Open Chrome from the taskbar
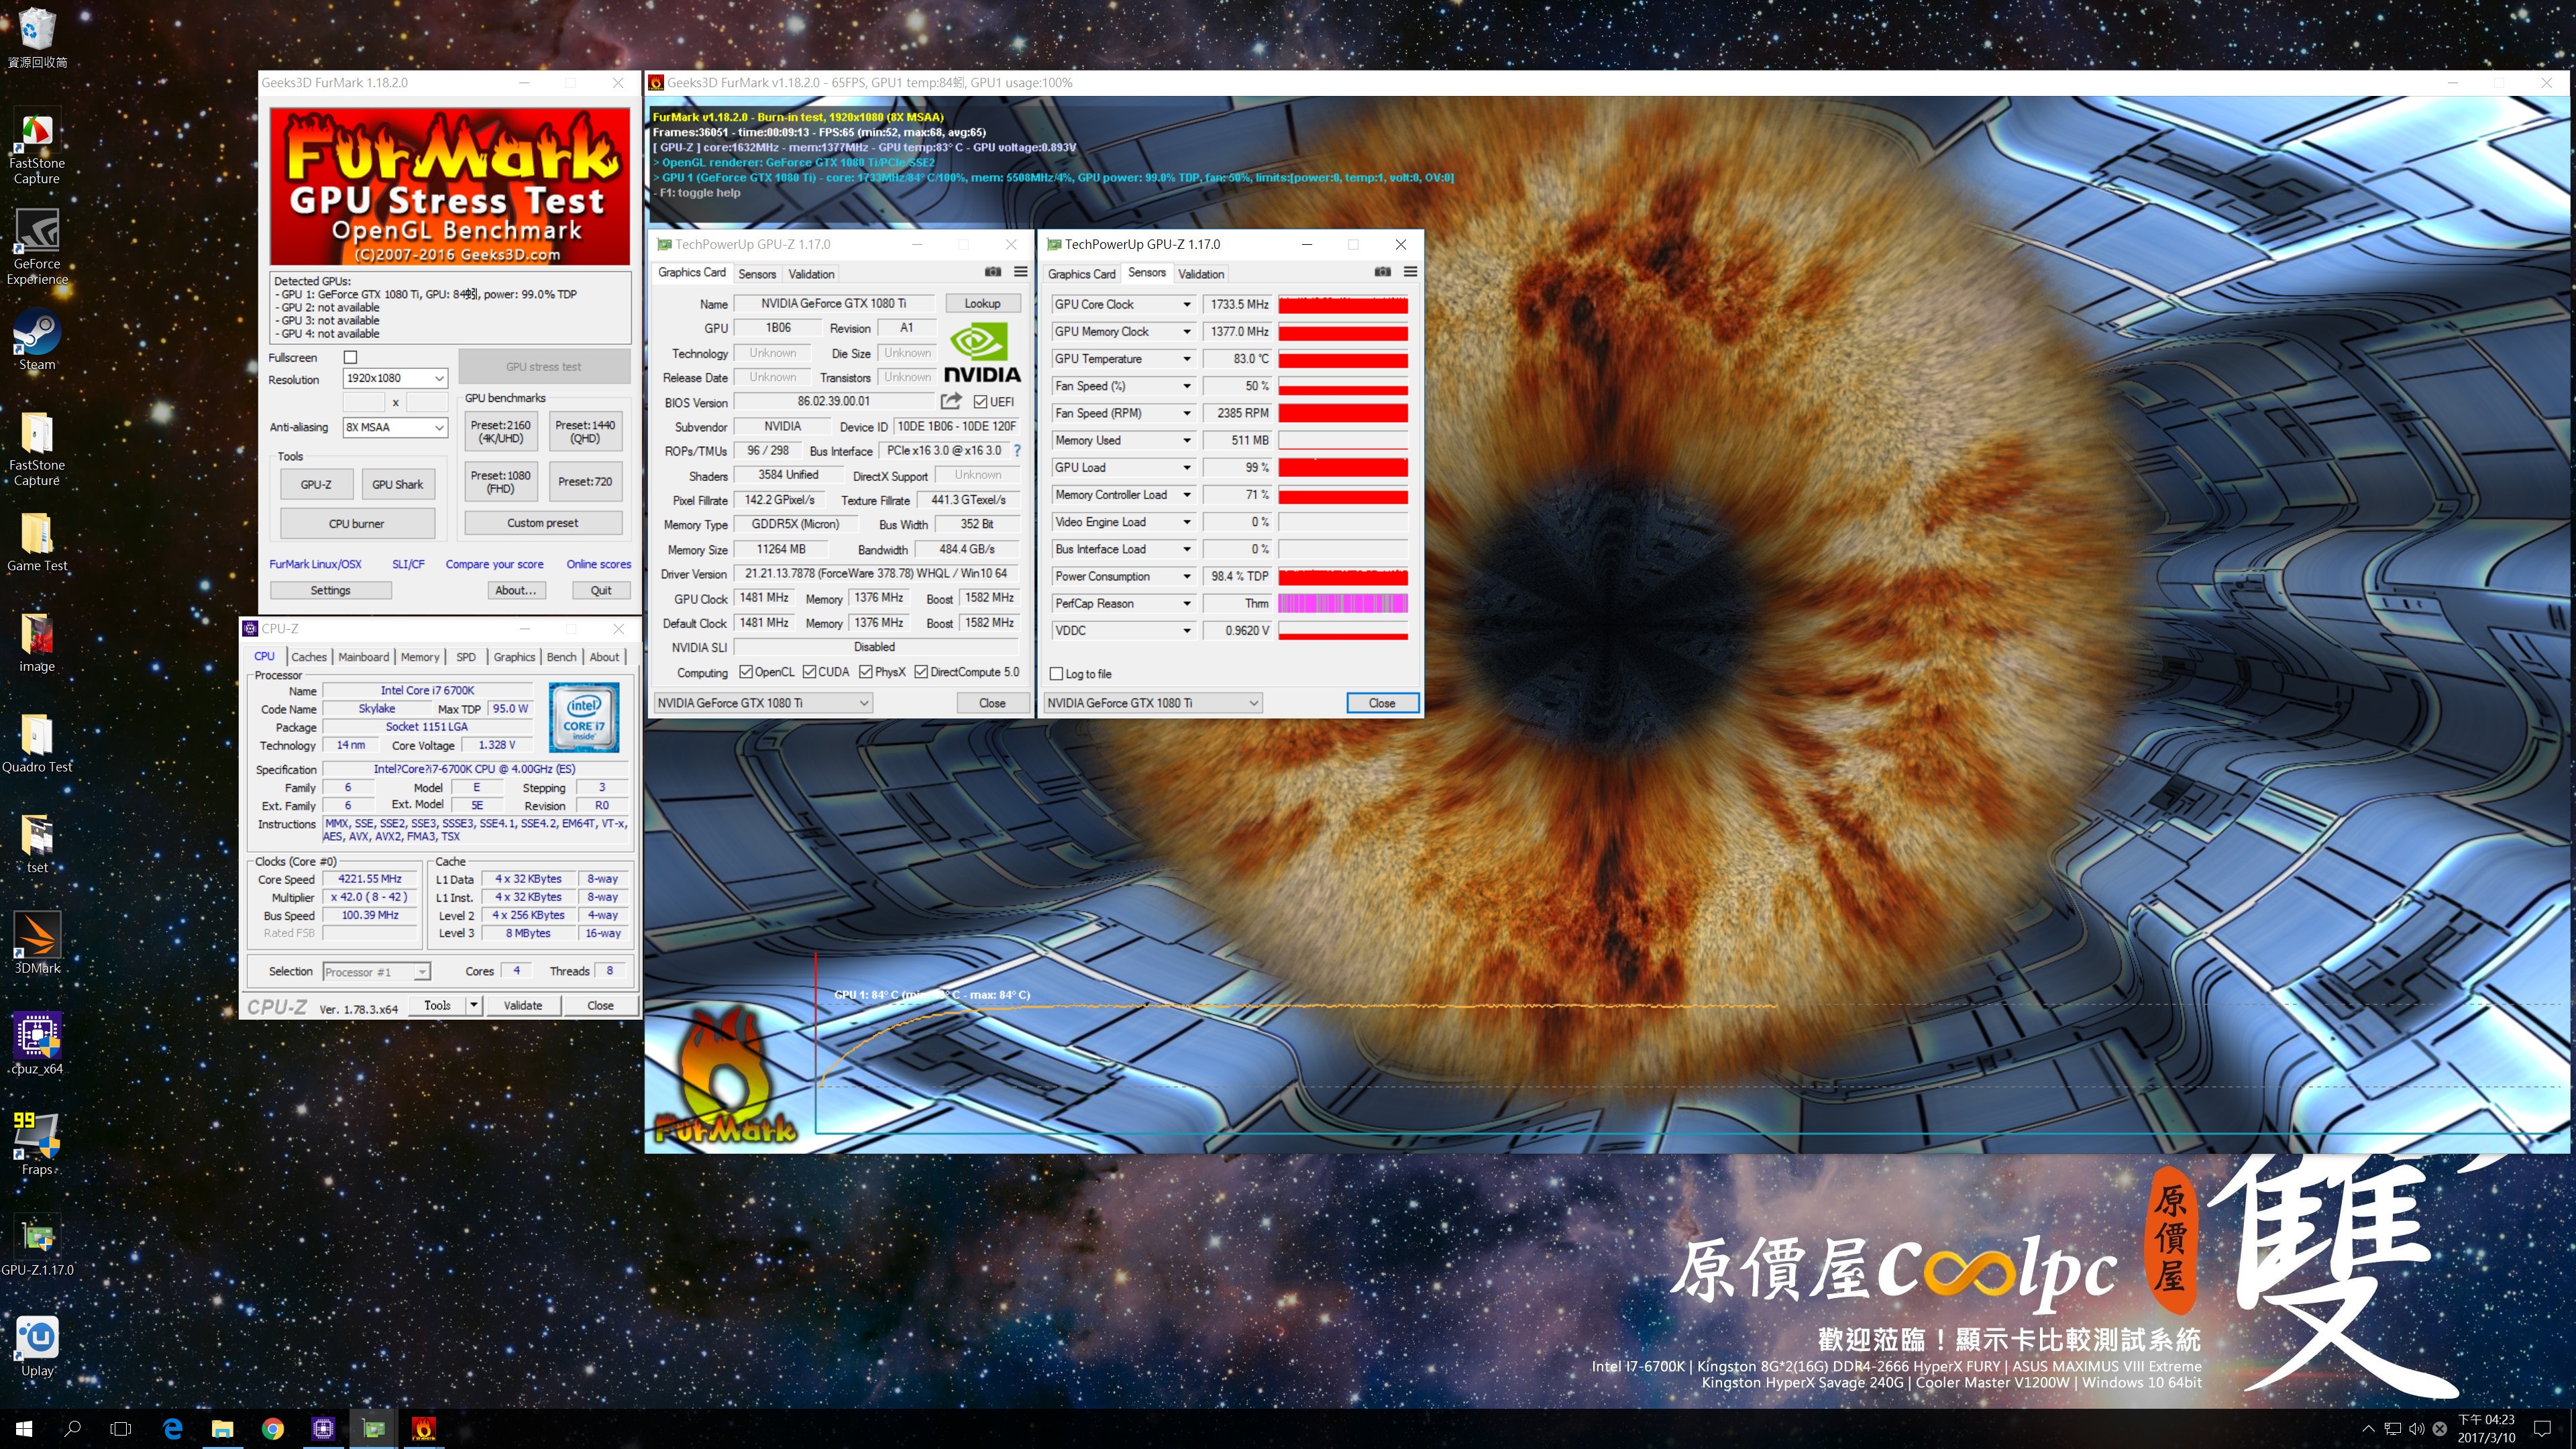The height and width of the screenshot is (1449, 2576). click(x=272, y=1429)
